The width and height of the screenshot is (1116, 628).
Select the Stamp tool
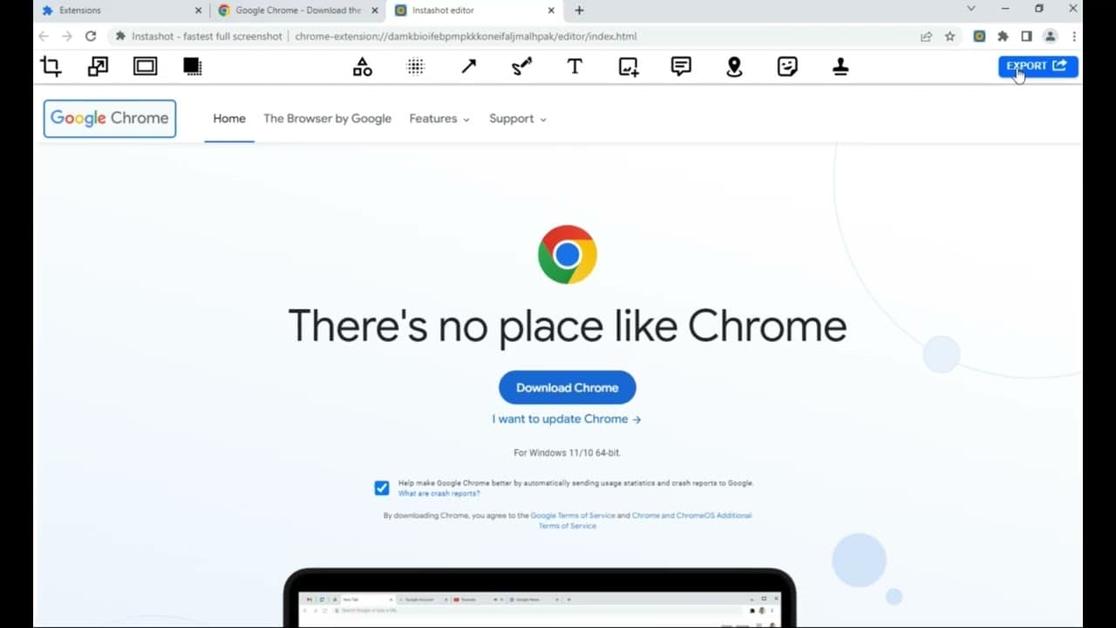[x=840, y=66]
